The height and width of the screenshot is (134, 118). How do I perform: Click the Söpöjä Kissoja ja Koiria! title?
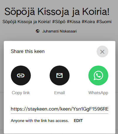57,12
